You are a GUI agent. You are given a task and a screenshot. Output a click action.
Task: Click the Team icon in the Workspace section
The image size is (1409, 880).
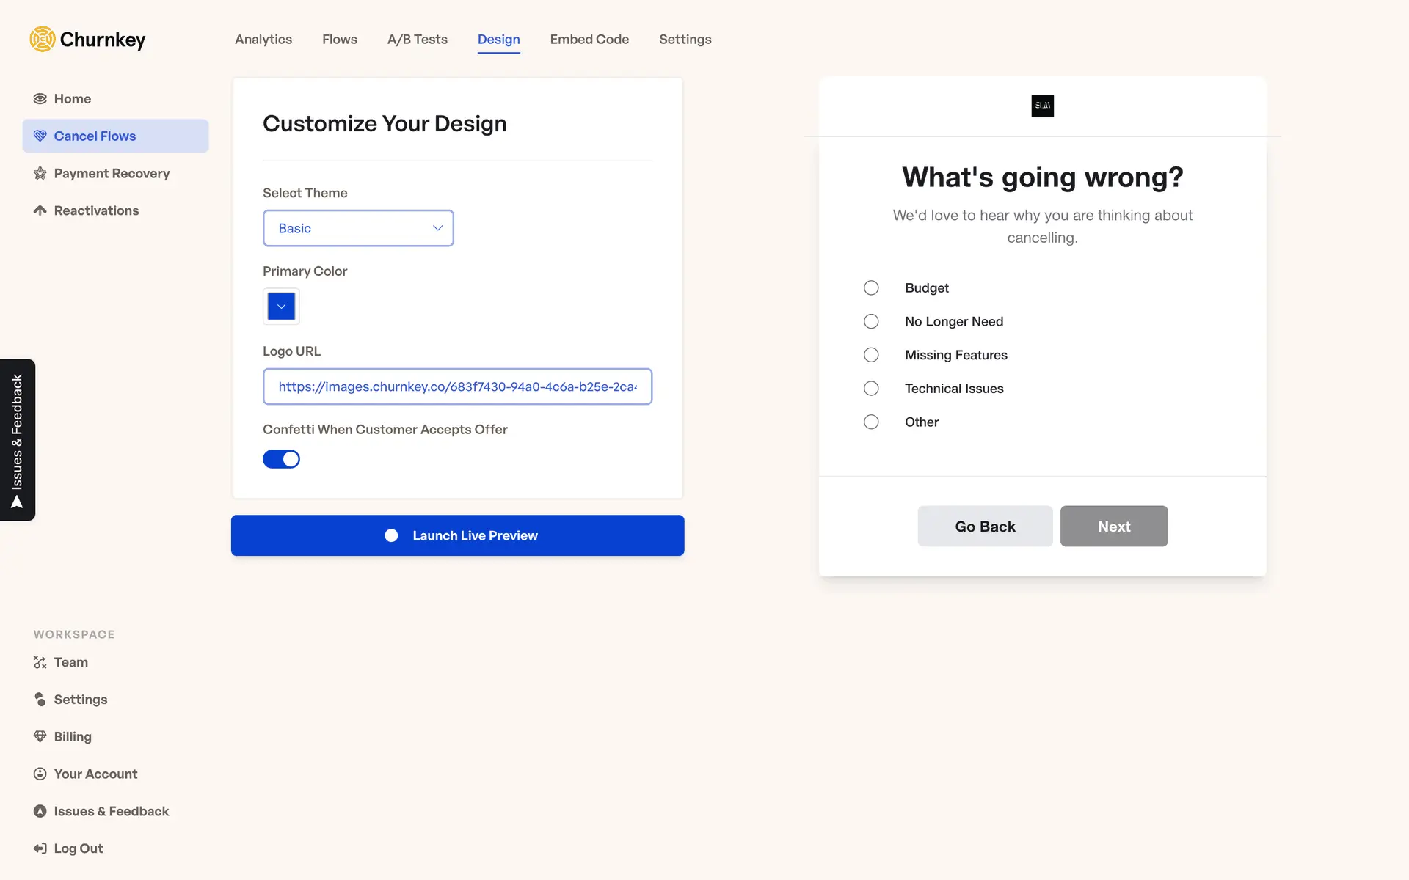coord(40,662)
